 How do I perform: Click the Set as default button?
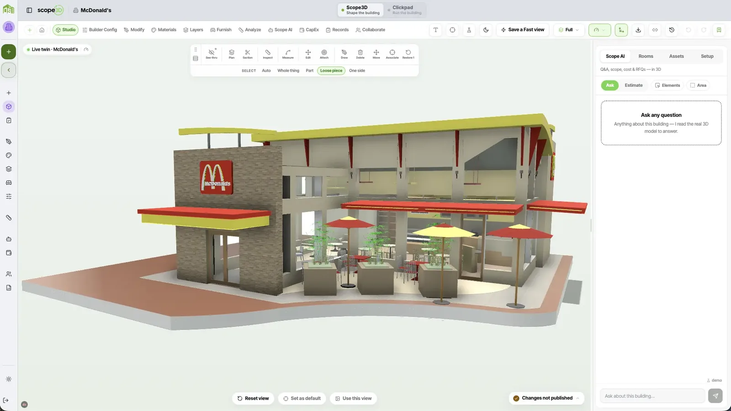pos(302,398)
